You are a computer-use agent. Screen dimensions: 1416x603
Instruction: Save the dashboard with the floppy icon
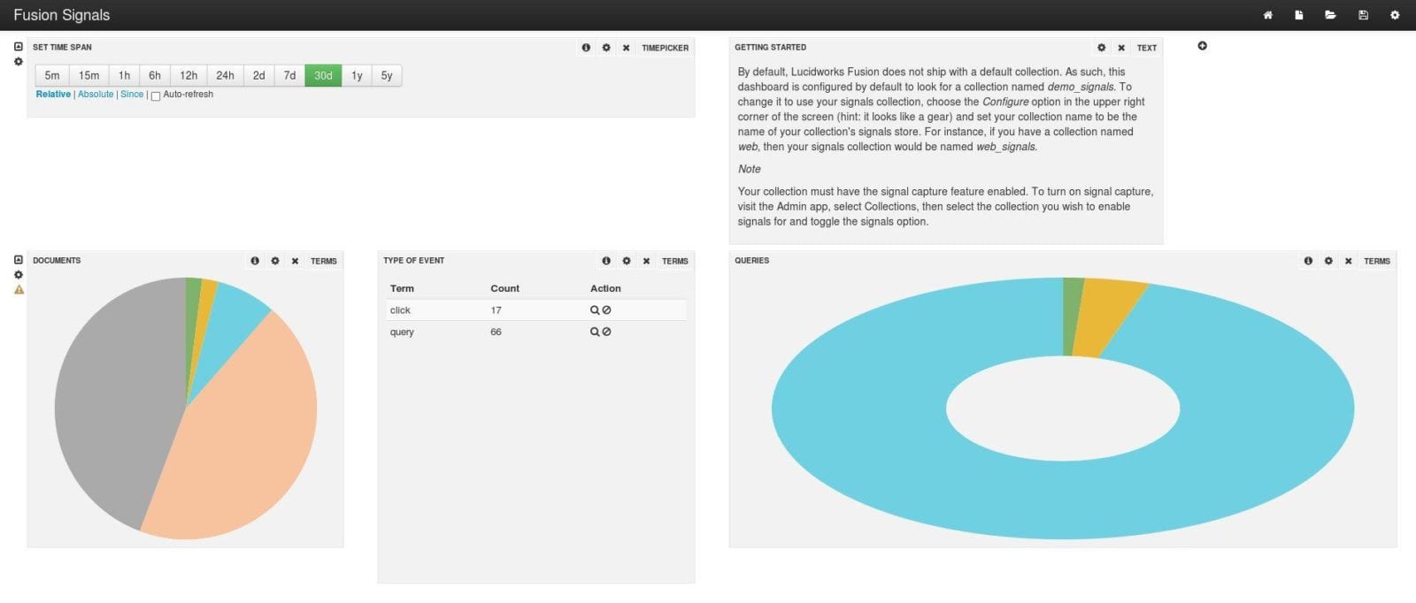click(1363, 15)
